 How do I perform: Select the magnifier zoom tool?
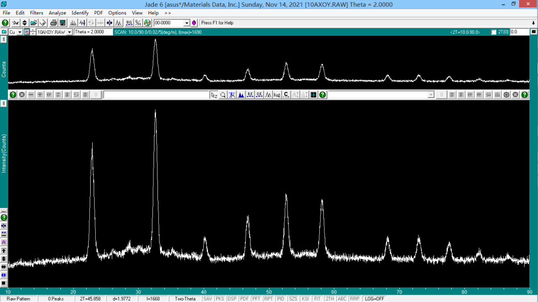[x=223, y=95]
